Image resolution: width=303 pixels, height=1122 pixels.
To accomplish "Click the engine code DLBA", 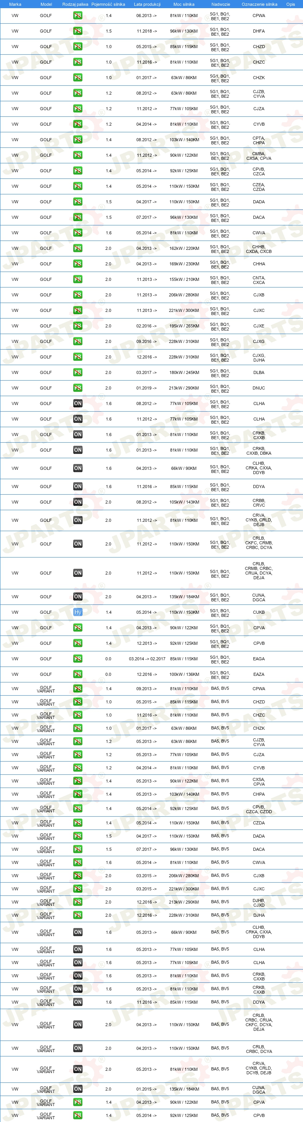I will tap(259, 373).
